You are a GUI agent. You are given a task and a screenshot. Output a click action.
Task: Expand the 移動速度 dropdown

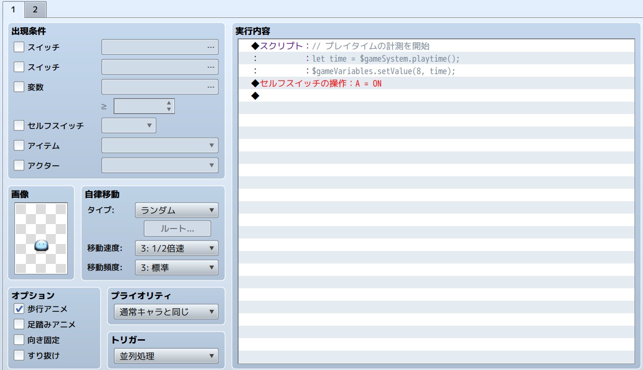pyautogui.click(x=176, y=248)
